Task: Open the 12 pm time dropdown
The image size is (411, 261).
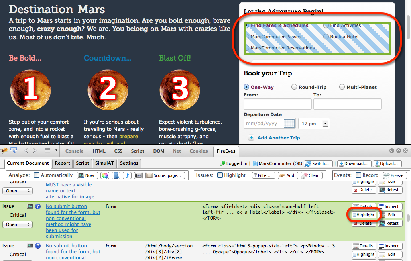Action: (x=314, y=124)
